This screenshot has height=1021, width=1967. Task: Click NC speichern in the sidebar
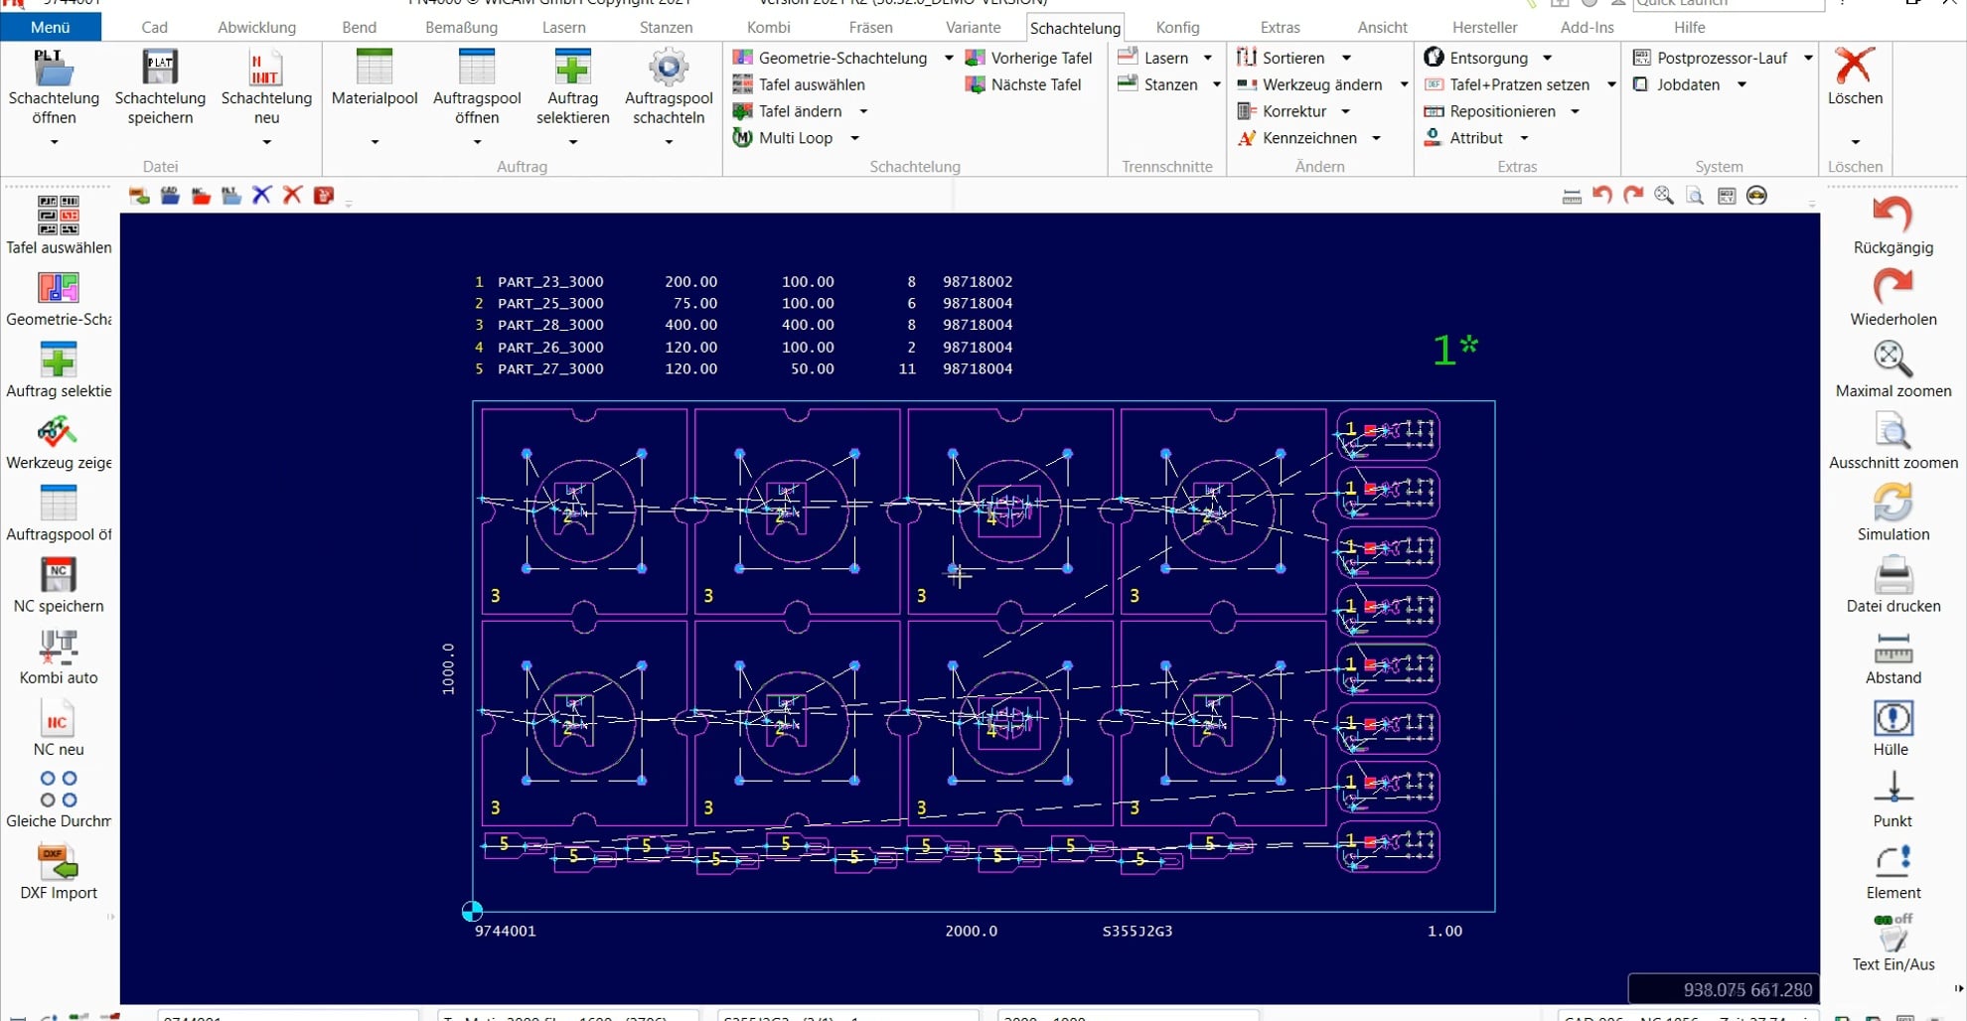click(57, 576)
